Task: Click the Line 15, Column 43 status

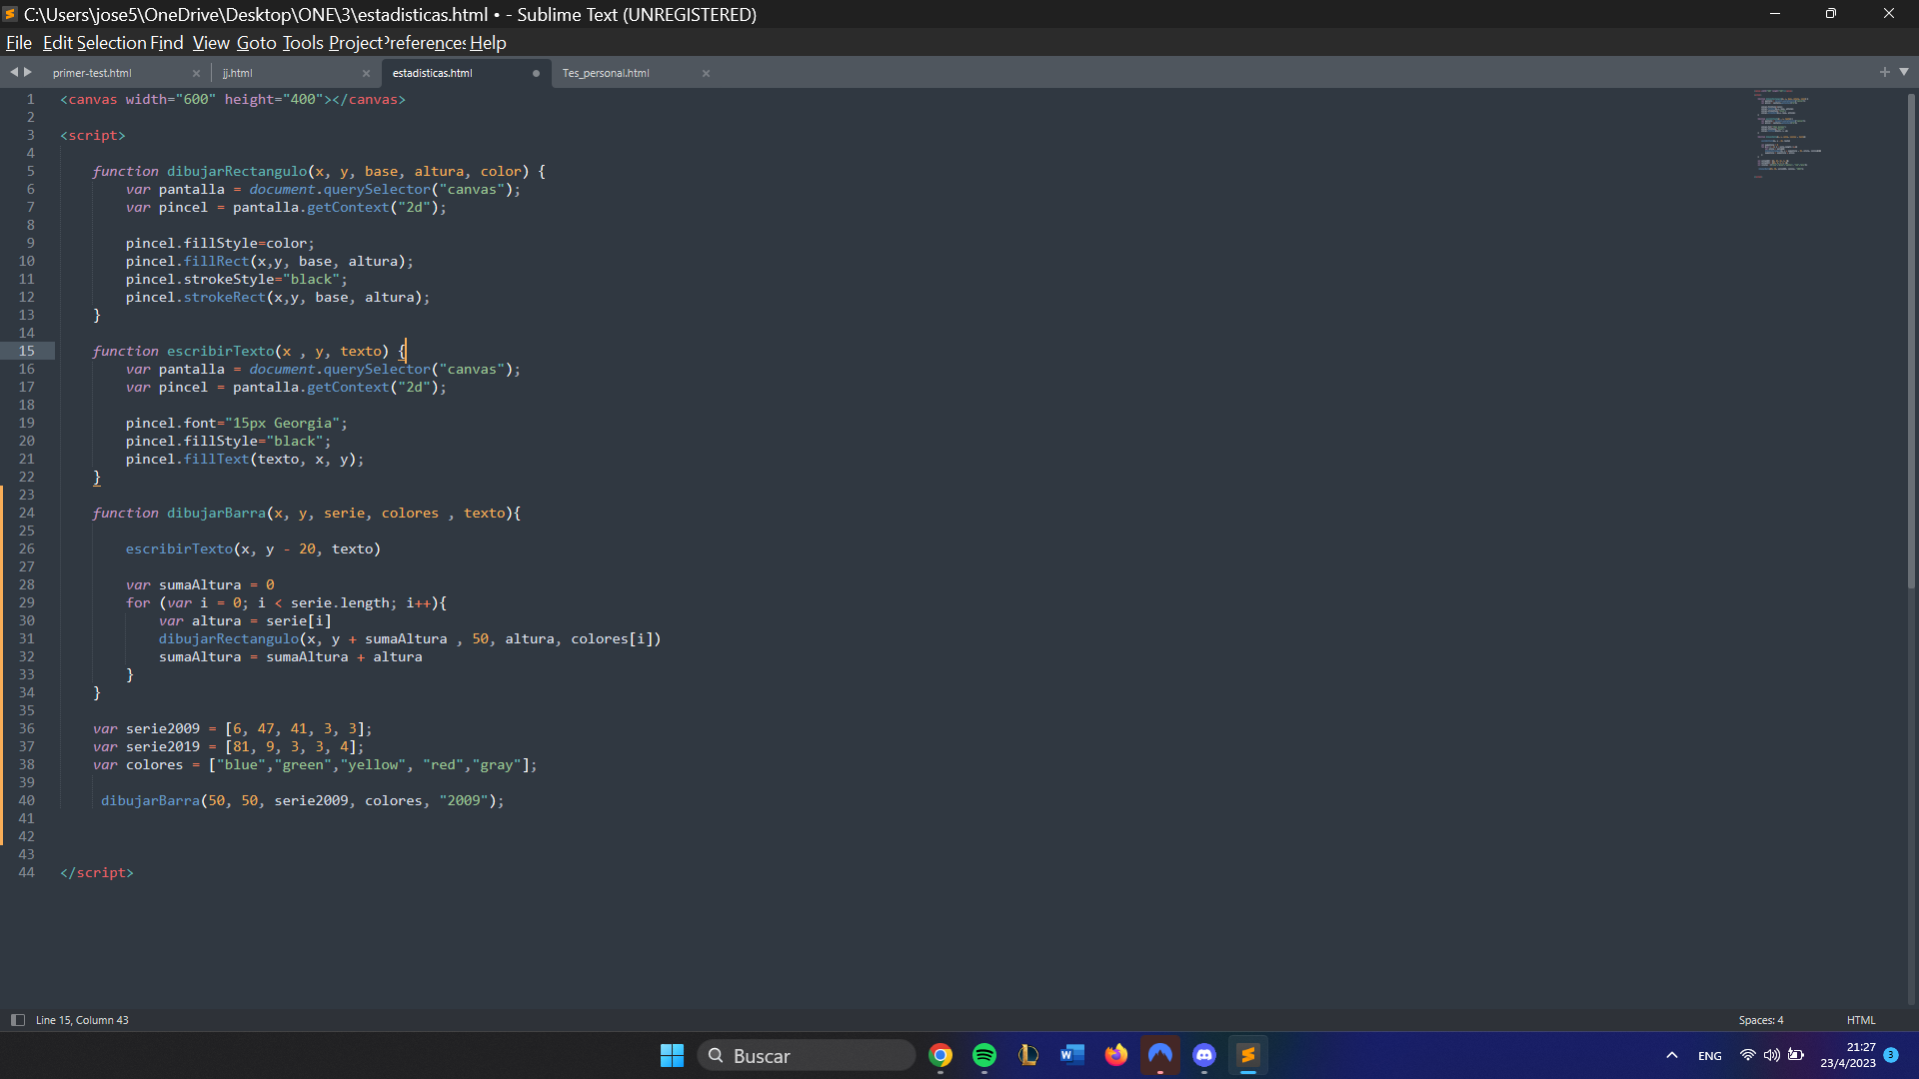Action: [82, 1020]
